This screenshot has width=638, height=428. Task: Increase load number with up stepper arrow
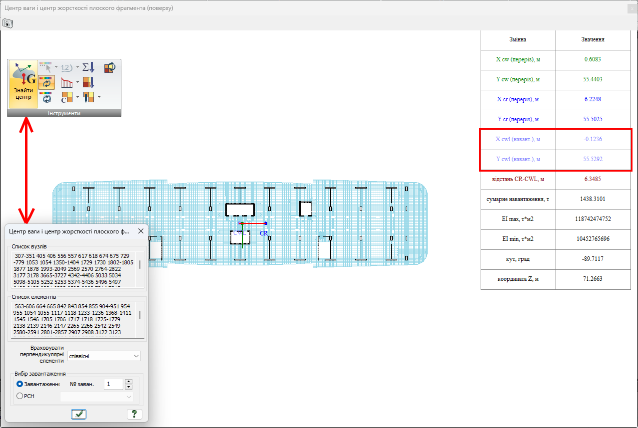tap(128, 381)
